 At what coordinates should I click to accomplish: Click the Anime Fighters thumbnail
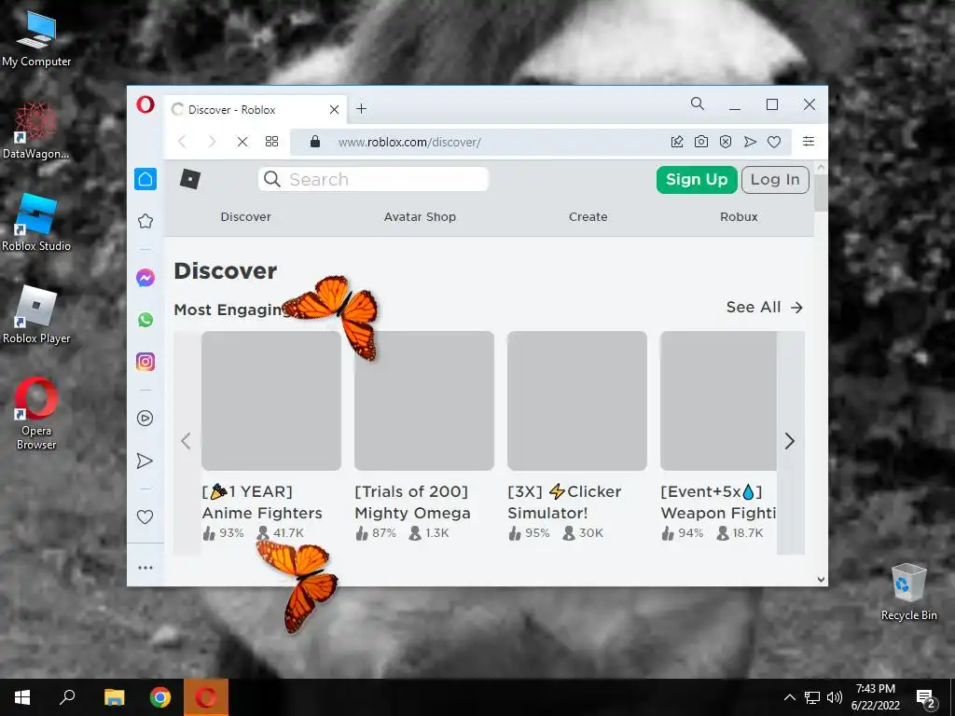(271, 401)
